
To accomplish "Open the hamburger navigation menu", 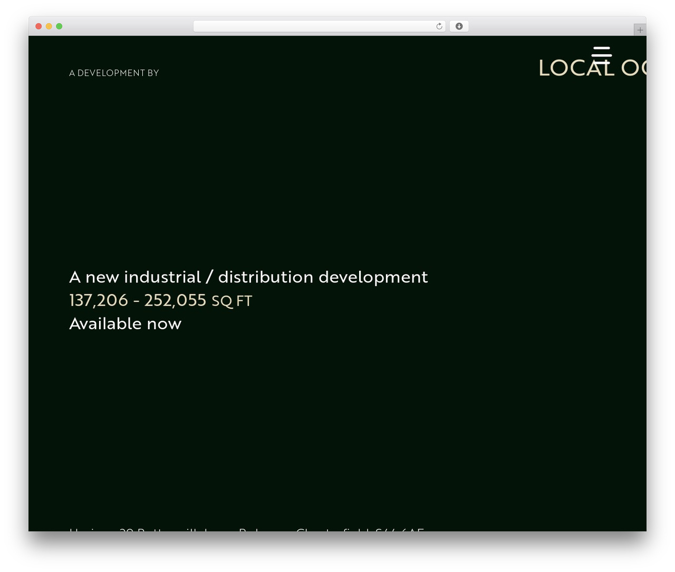I will (602, 55).
